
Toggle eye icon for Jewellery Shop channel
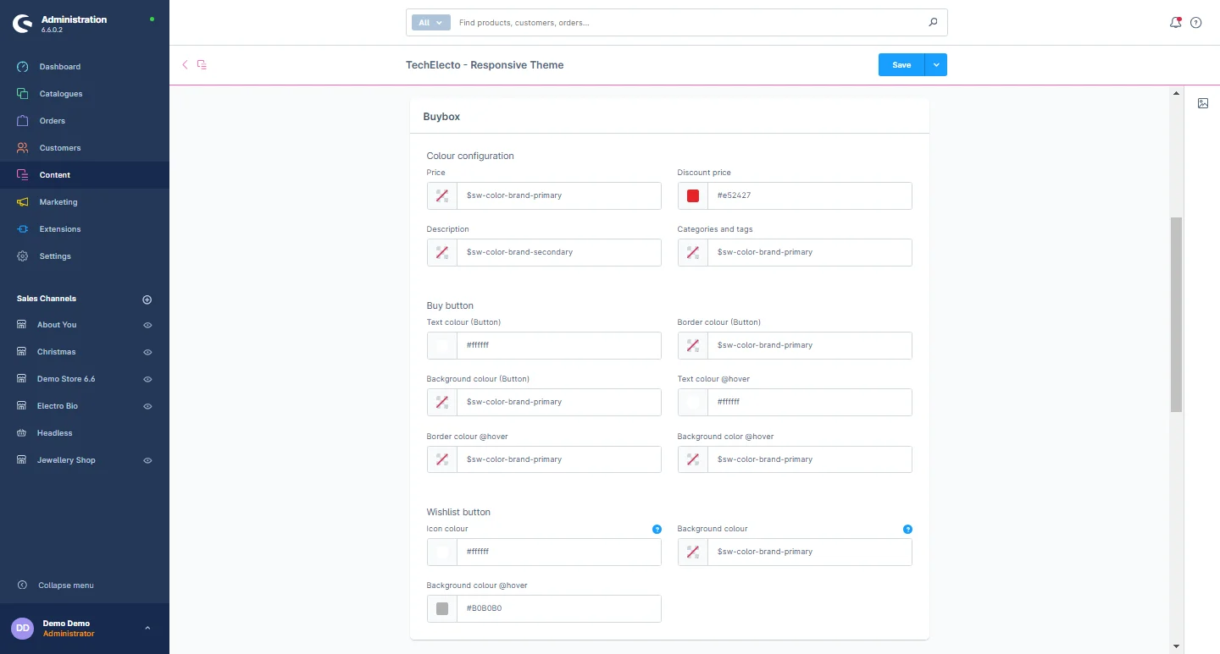point(147,460)
